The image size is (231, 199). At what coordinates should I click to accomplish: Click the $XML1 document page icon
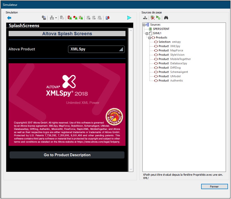click(x=150, y=33)
